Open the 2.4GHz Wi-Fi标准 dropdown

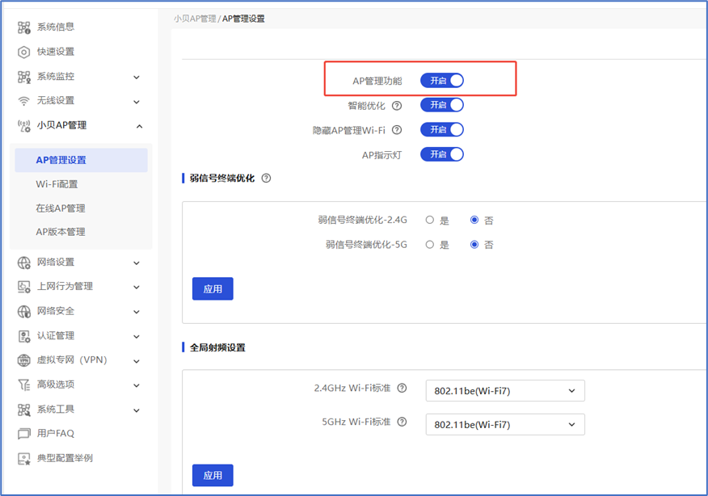[504, 391]
